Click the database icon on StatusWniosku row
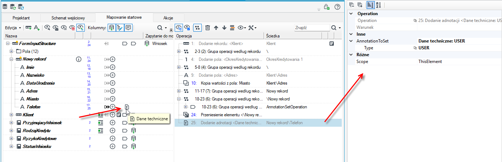 click(134, 147)
